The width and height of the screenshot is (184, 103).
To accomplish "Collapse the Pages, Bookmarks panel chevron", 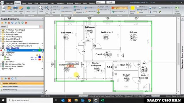I will click(42, 19).
